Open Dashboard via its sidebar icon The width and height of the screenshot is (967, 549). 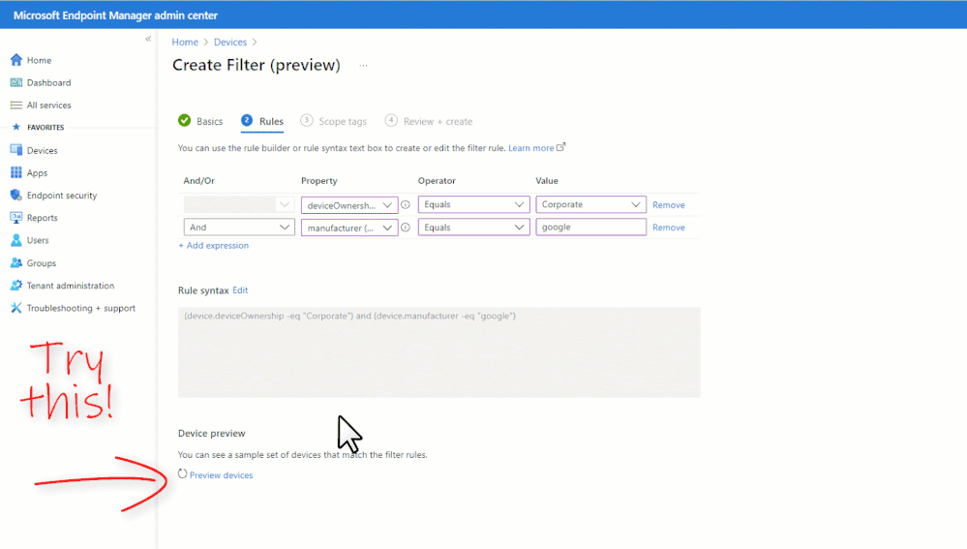coord(15,83)
